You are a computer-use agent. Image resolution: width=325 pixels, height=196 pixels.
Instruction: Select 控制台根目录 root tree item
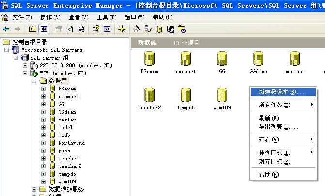click(30, 42)
